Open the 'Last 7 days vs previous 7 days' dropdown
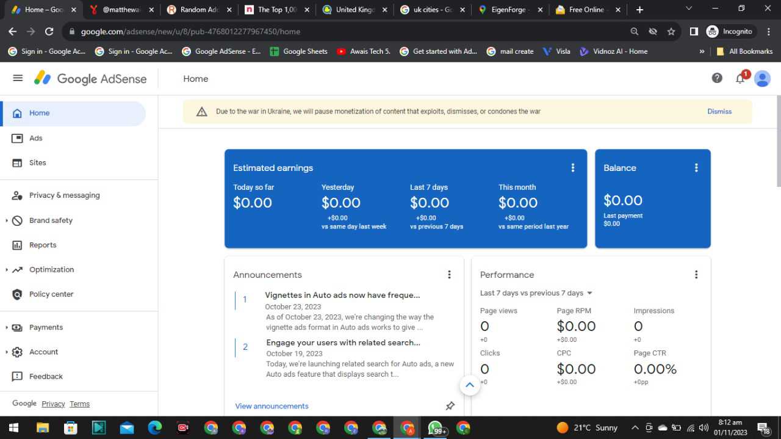 [x=536, y=293]
